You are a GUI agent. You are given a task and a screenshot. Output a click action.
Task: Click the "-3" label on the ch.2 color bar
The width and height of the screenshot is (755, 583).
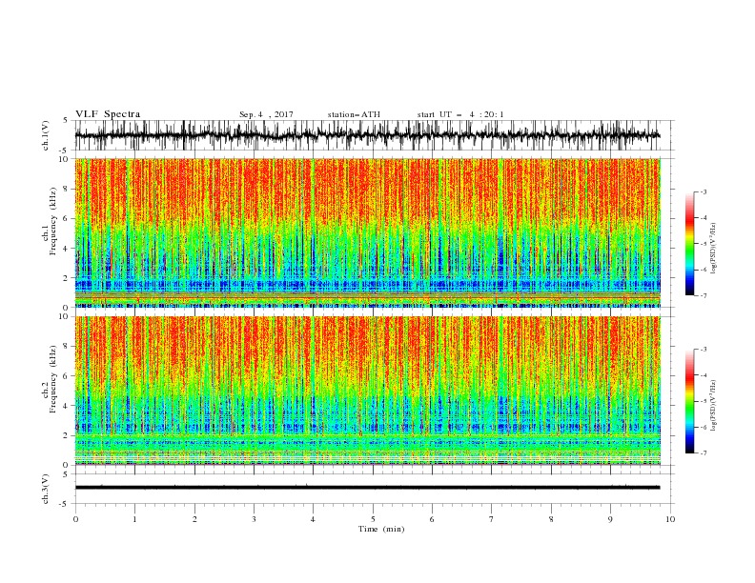[703, 350]
